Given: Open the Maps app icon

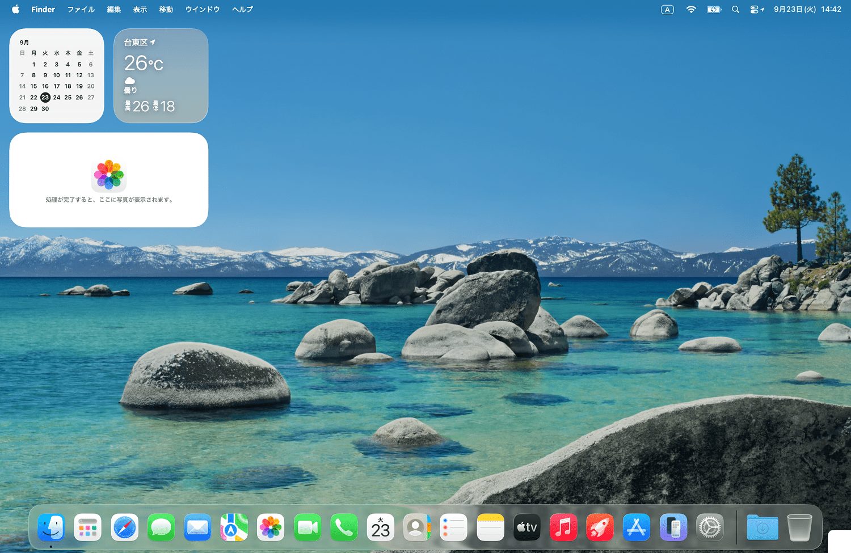Looking at the screenshot, I should pos(234,527).
